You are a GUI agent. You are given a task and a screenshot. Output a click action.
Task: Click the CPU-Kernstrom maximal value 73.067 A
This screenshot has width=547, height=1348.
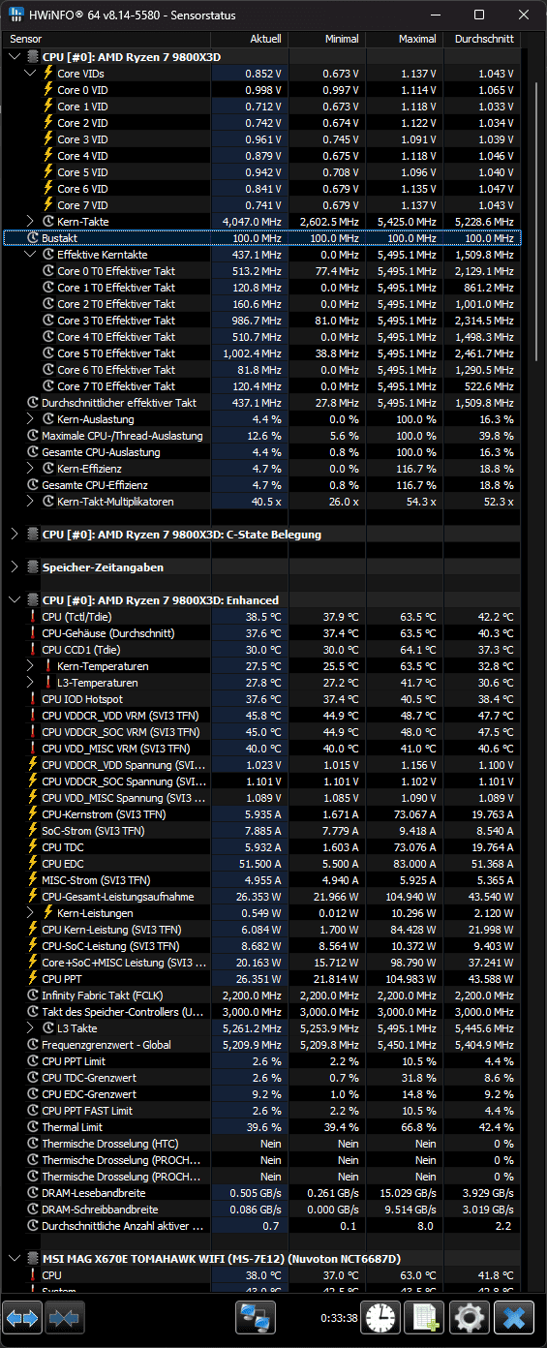(x=413, y=814)
